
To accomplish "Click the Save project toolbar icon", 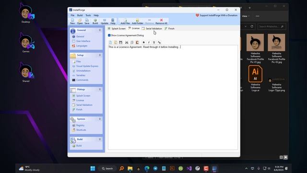I will tap(87, 21).
